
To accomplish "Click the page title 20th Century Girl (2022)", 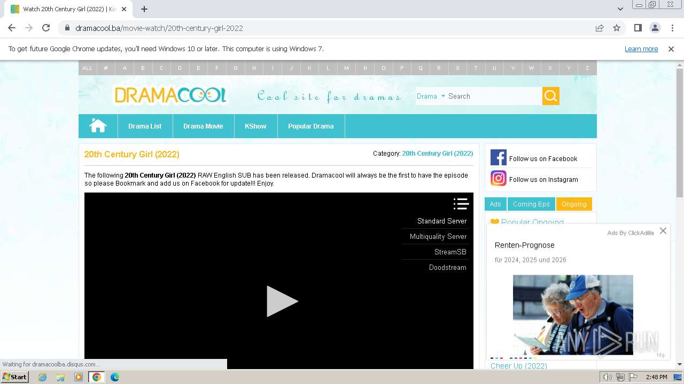I will 131,154.
